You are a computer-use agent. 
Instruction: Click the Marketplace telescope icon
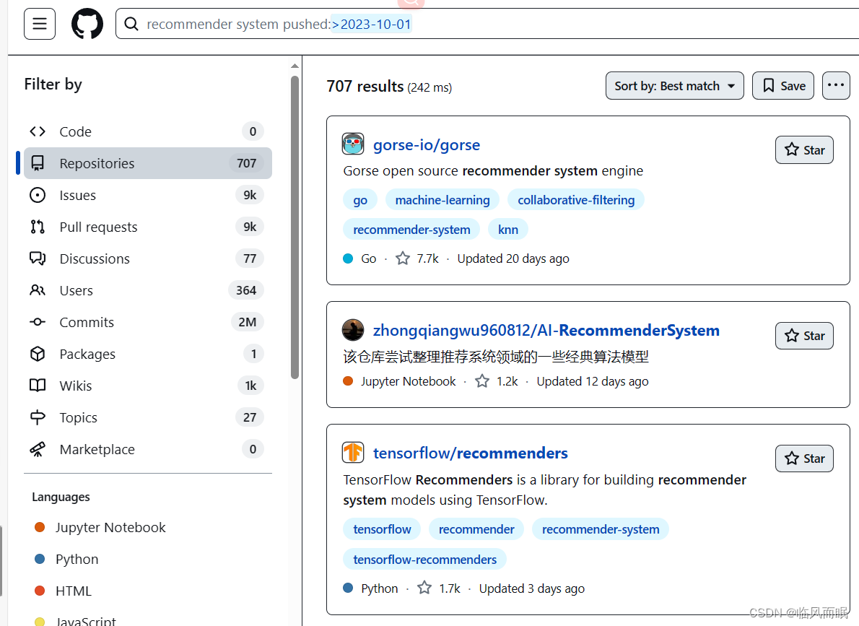pos(38,450)
